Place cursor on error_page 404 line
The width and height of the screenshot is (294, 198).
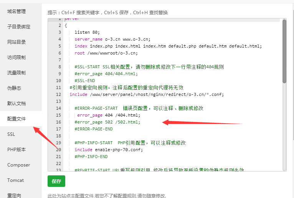[x=109, y=115]
